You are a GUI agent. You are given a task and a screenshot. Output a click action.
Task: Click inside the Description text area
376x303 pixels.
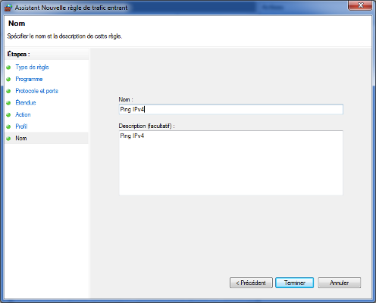click(x=231, y=163)
